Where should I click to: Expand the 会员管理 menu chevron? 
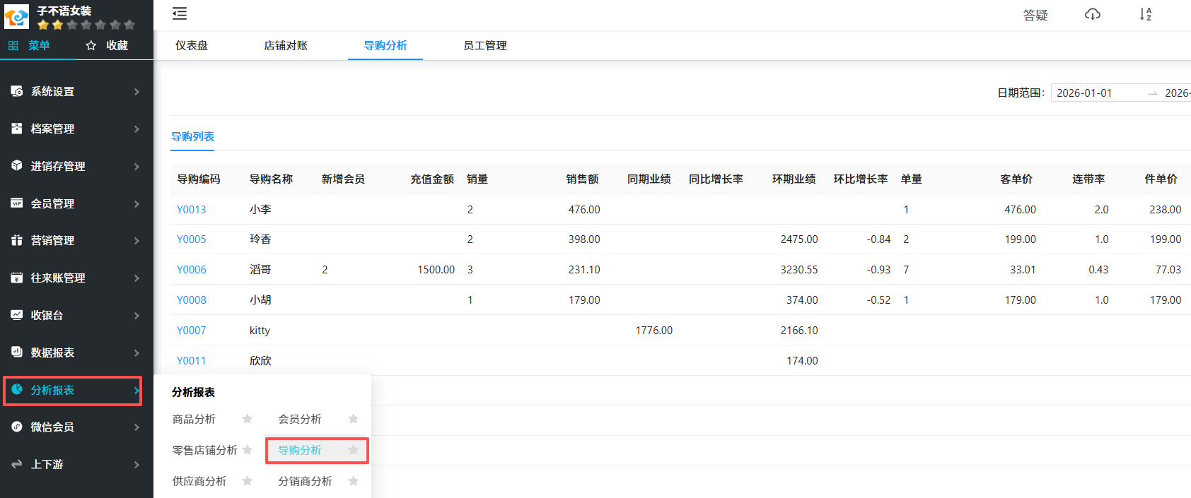[136, 204]
